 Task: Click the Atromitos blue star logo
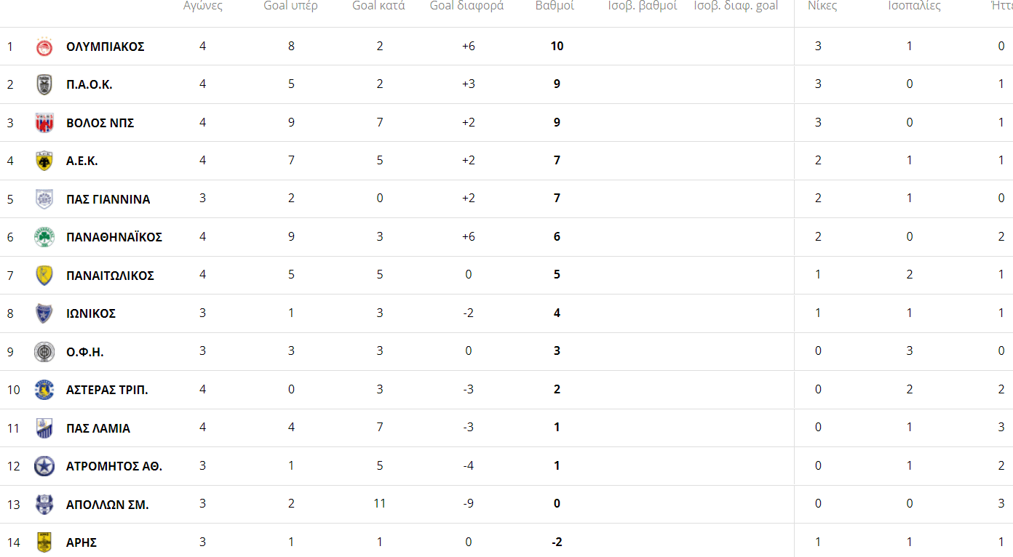click(44, 466)
